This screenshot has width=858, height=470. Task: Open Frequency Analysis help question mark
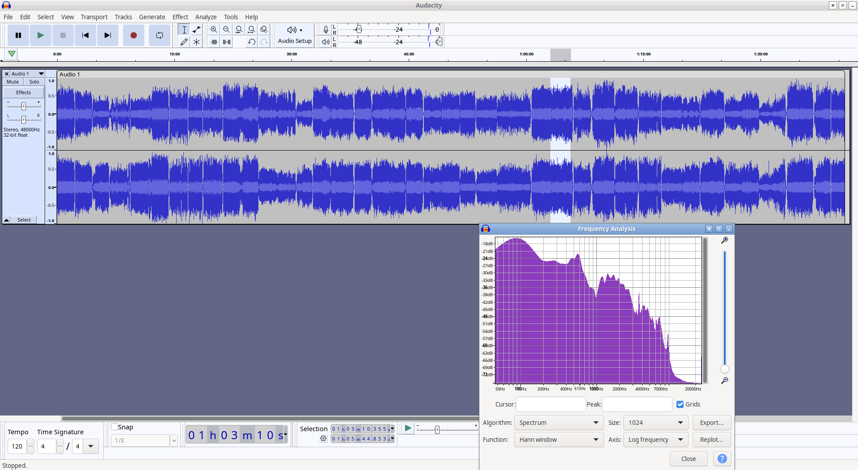click(722, 459)
